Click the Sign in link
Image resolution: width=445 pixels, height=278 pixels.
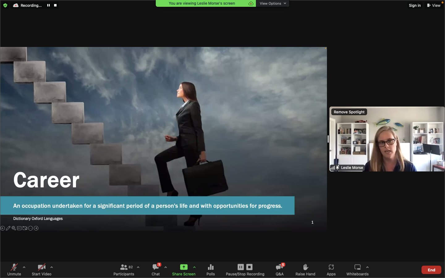click(415, 5)
